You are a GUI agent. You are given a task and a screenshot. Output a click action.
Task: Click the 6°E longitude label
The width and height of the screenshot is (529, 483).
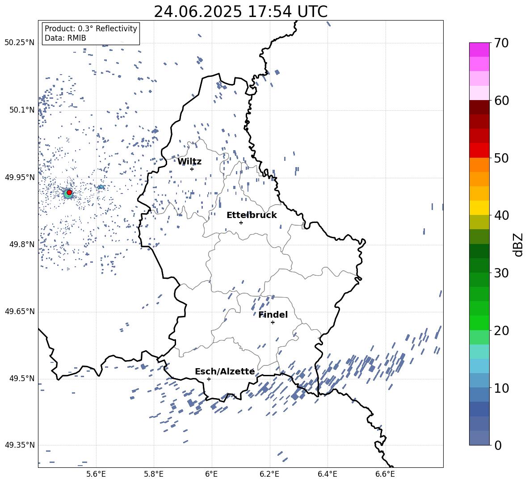(x=211, y=474)
